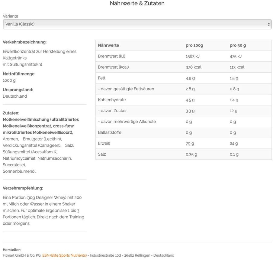Select the 0.35 g salt value

pyautogui.click(x=191, y=154)
